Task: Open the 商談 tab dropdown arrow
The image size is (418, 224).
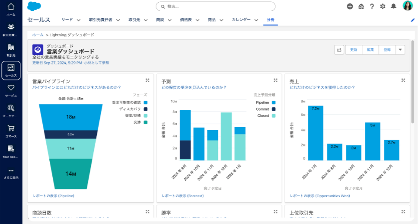Action: click(x=170, y=20)
